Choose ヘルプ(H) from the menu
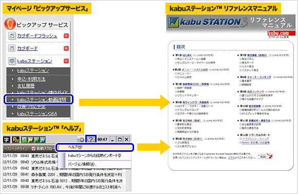Viewport: 298px width, 194px height. click(x=95, y=147)
